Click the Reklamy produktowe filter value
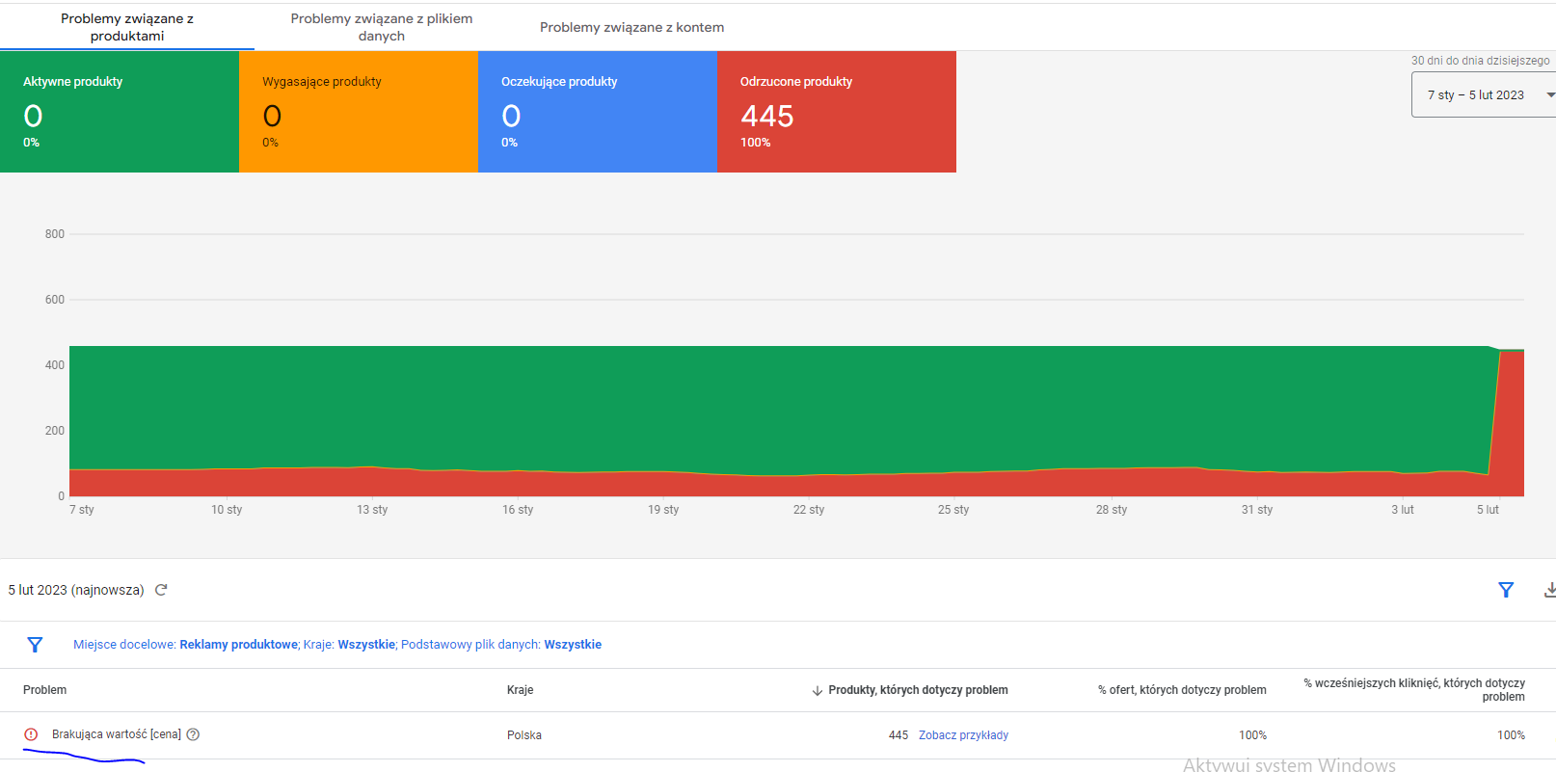 (x=238, y=645)
